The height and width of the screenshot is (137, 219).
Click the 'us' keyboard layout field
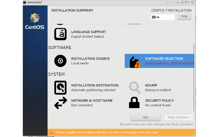[x=163, y=17]
